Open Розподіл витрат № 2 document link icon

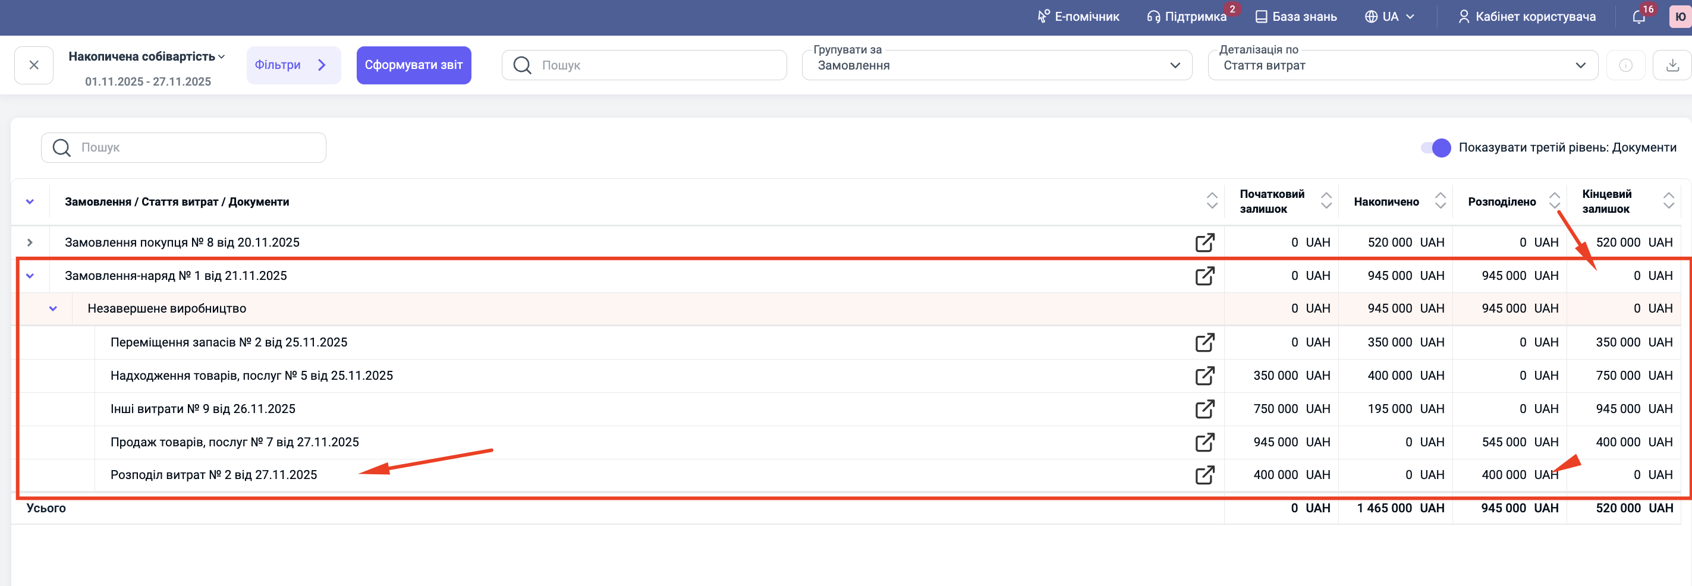(1204, 475)
